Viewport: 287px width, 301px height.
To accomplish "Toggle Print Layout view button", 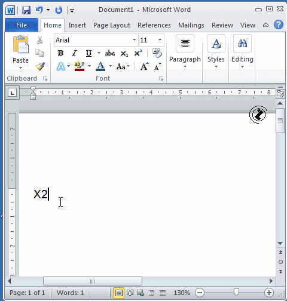I will 119,293.
